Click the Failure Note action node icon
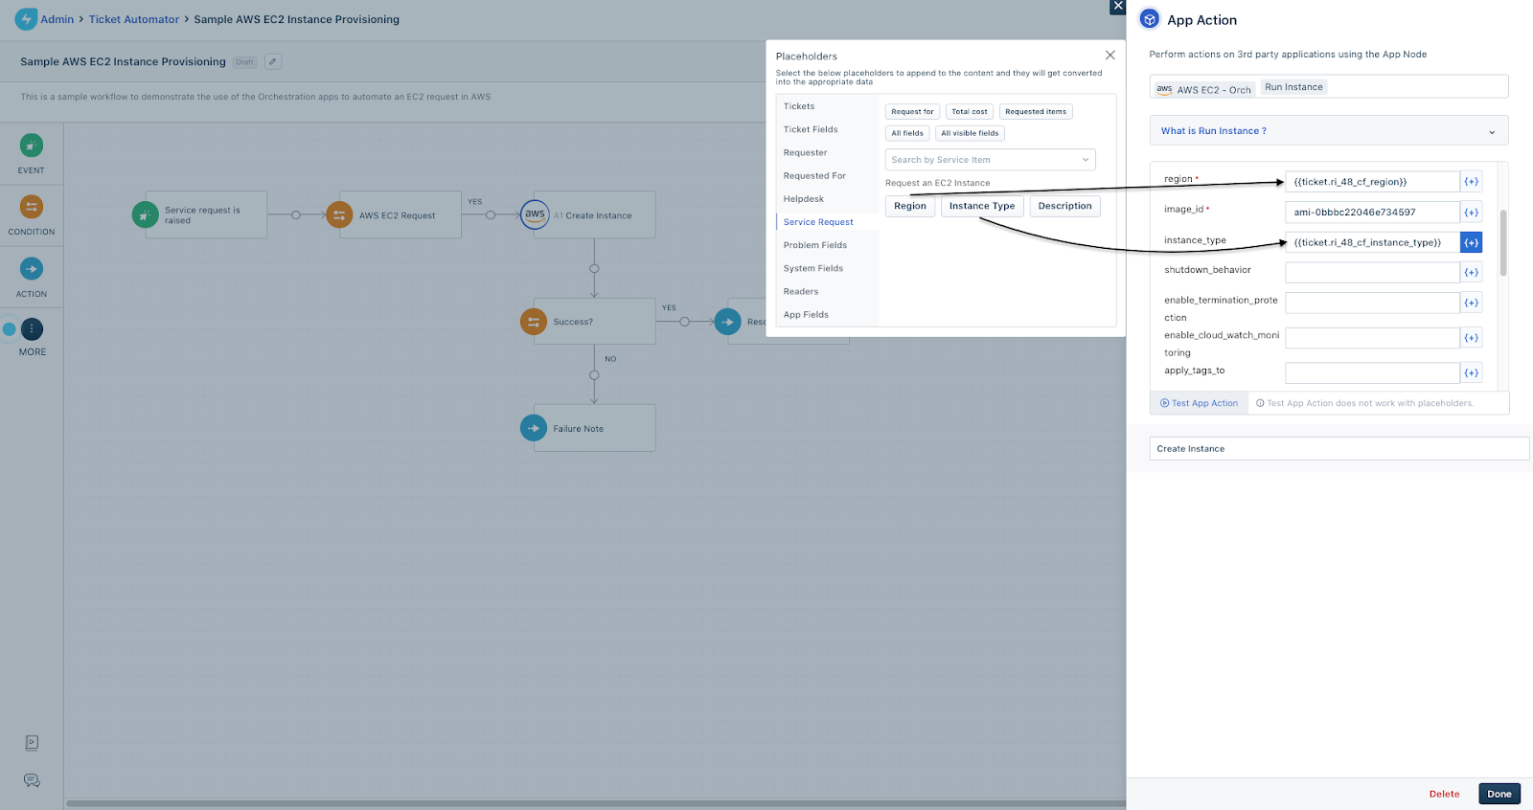The image size is (1533, 810). (534, 428)
